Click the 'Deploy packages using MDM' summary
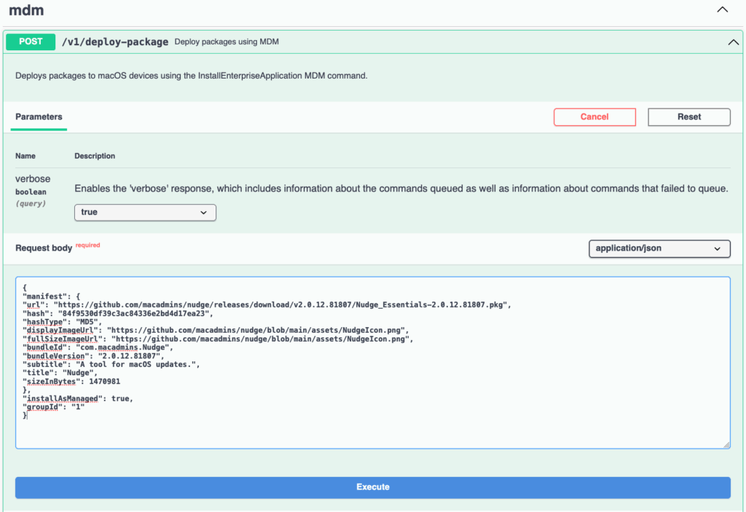This screenshot has height=512, width=746. (227, 42)
